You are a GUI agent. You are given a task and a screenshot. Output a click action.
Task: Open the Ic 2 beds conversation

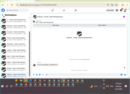pyautogui.click(x=14, y=21)
